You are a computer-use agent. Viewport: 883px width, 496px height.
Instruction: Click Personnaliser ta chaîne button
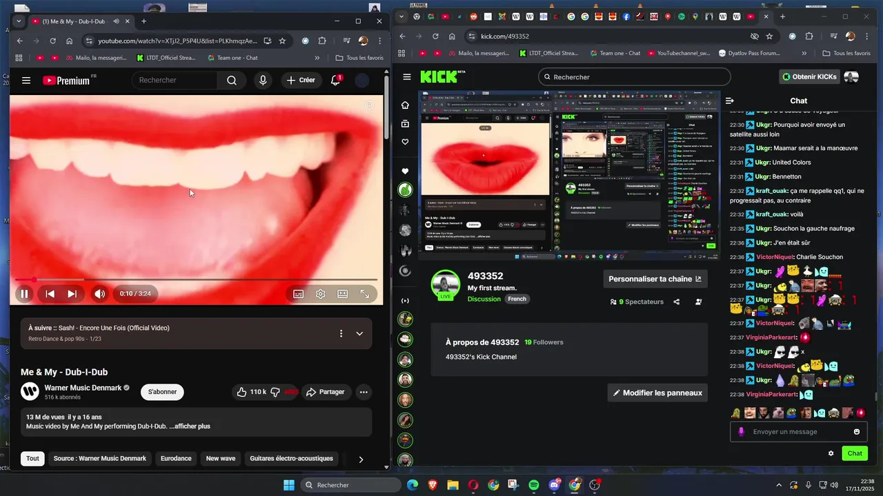655,279
